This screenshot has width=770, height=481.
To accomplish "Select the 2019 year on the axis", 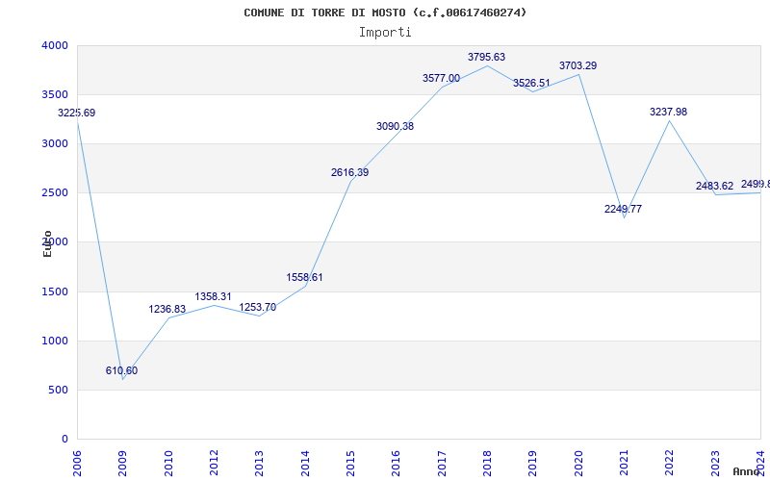I will (x=533, y=464).
